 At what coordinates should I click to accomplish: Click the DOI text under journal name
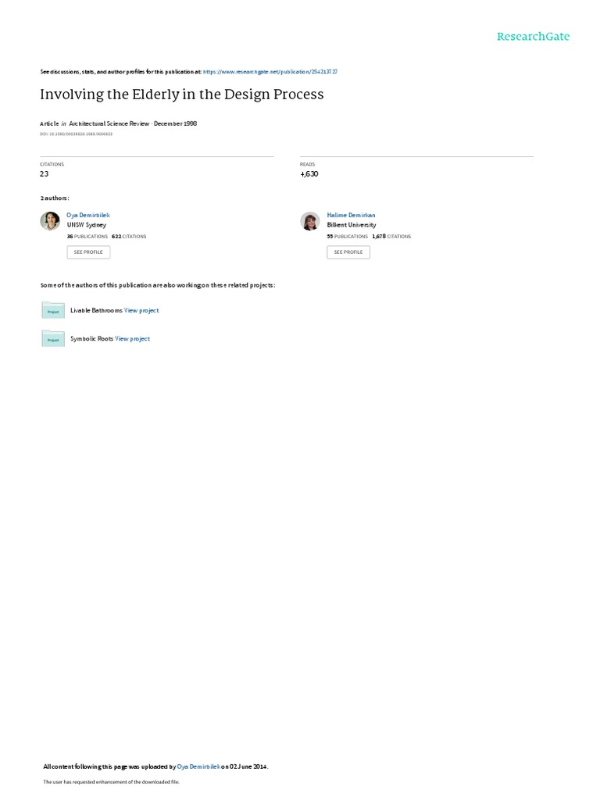coord(76,134)
